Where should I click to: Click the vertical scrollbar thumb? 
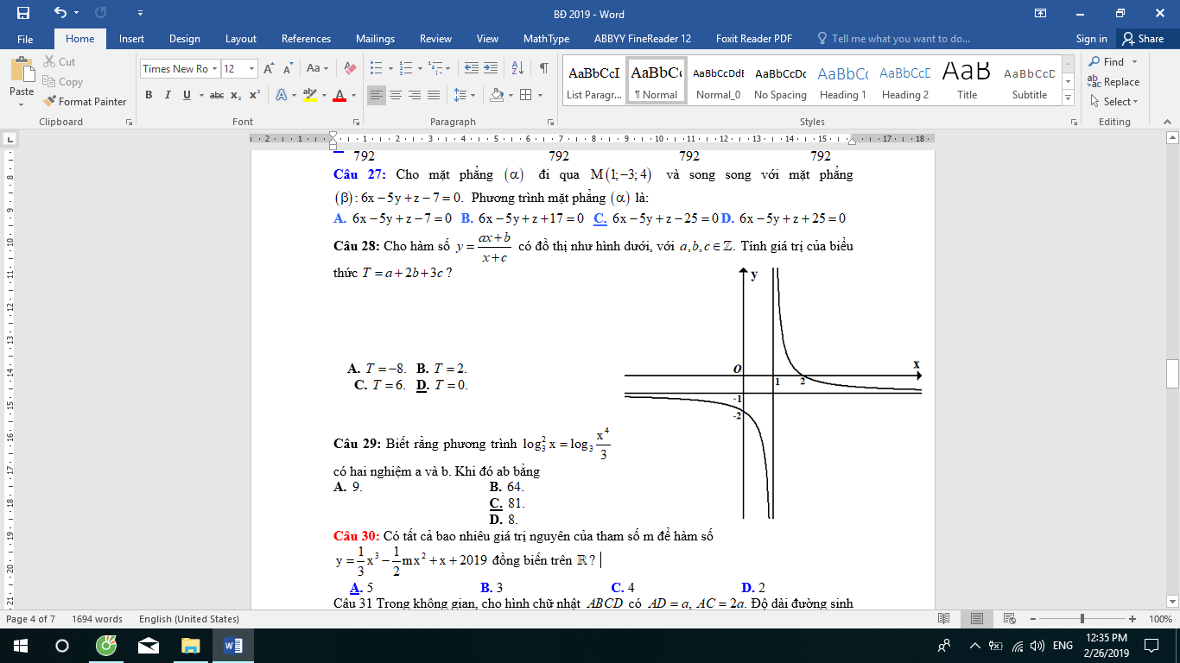coord(1172,374)
